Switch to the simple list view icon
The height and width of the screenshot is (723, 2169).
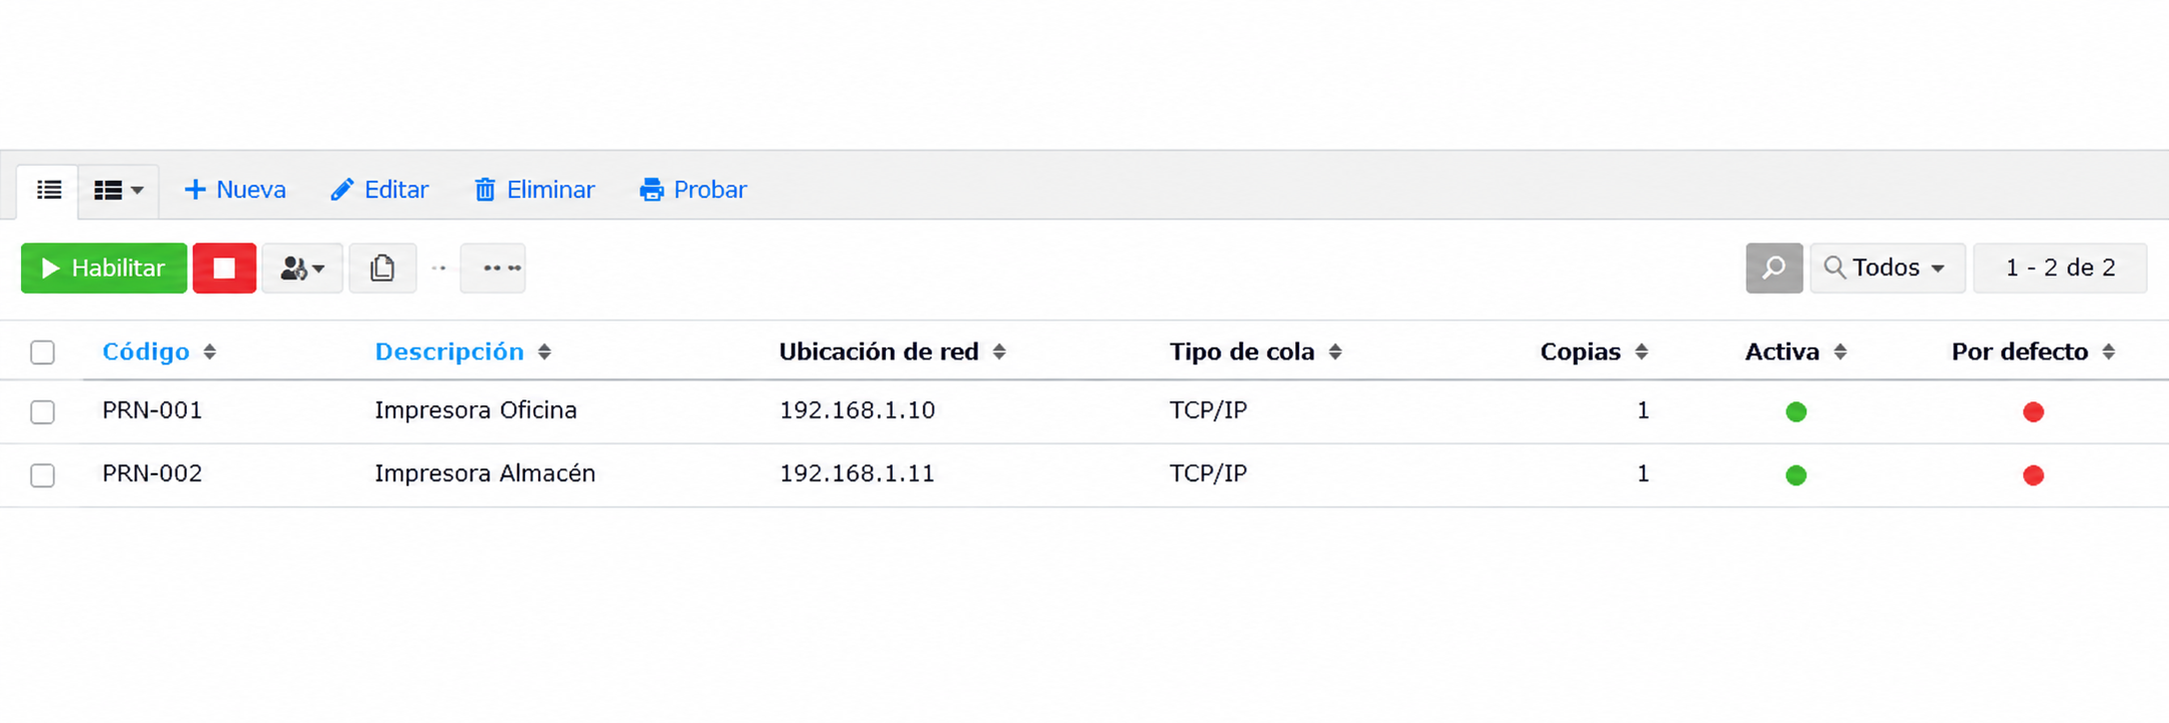48,190
